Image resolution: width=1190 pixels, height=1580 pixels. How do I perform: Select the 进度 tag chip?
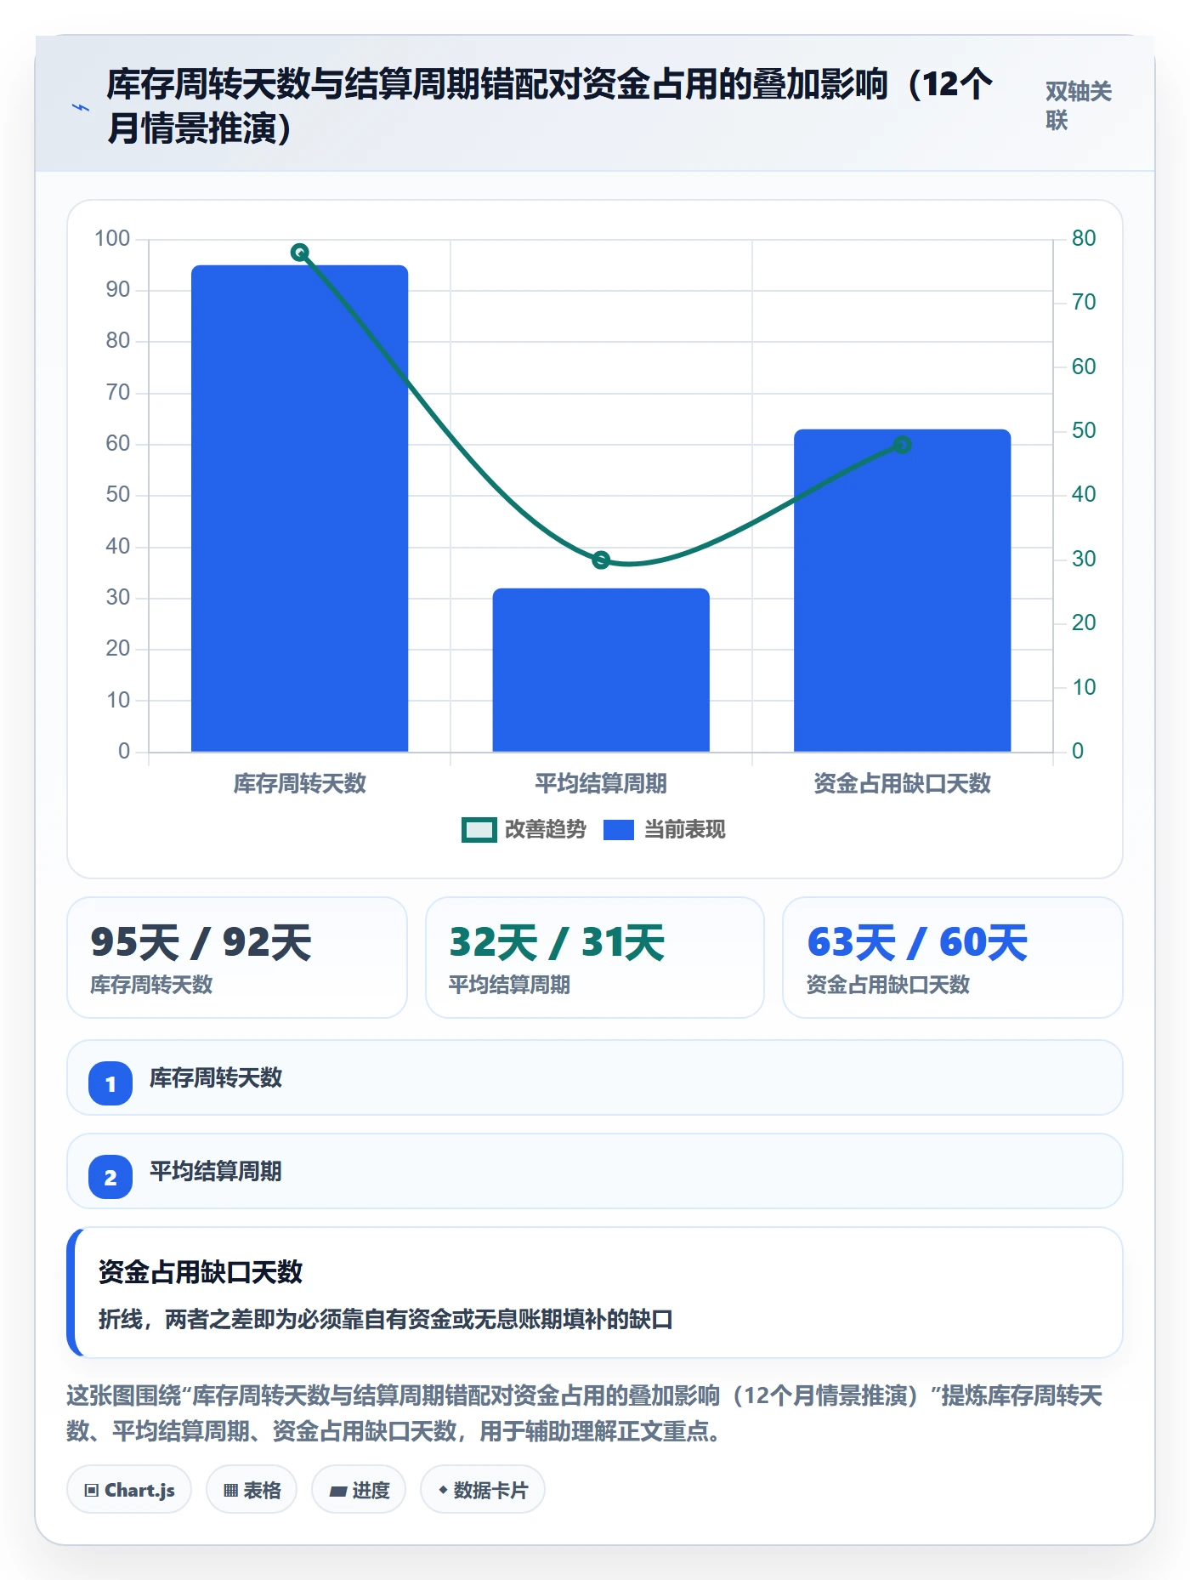[359, 1490]
